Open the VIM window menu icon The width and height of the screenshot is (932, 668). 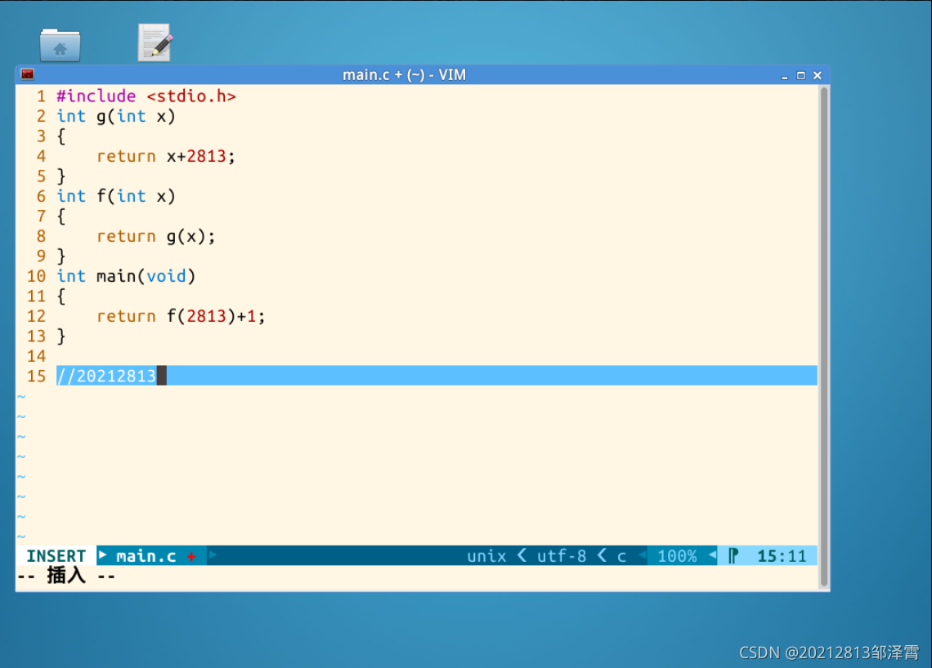(x=27, y=75)
